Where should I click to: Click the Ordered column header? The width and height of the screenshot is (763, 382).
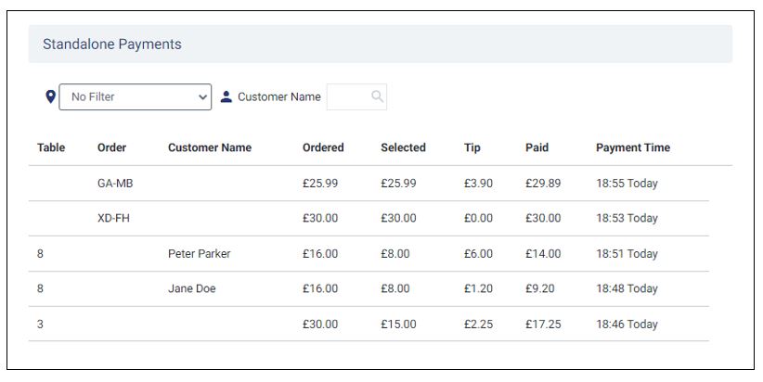(x=323, y=147)
